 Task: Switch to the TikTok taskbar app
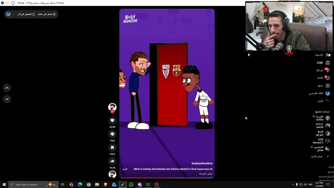123,185
